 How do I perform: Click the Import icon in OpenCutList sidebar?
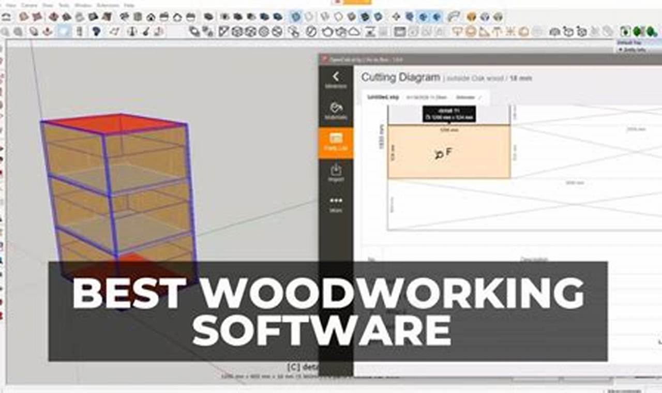336,165
